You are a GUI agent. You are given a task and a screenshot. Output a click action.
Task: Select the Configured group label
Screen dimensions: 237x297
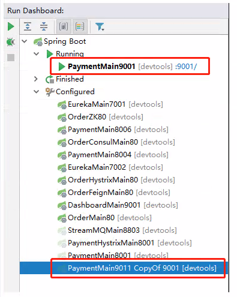pyautogui.click(x=75, y=92)
